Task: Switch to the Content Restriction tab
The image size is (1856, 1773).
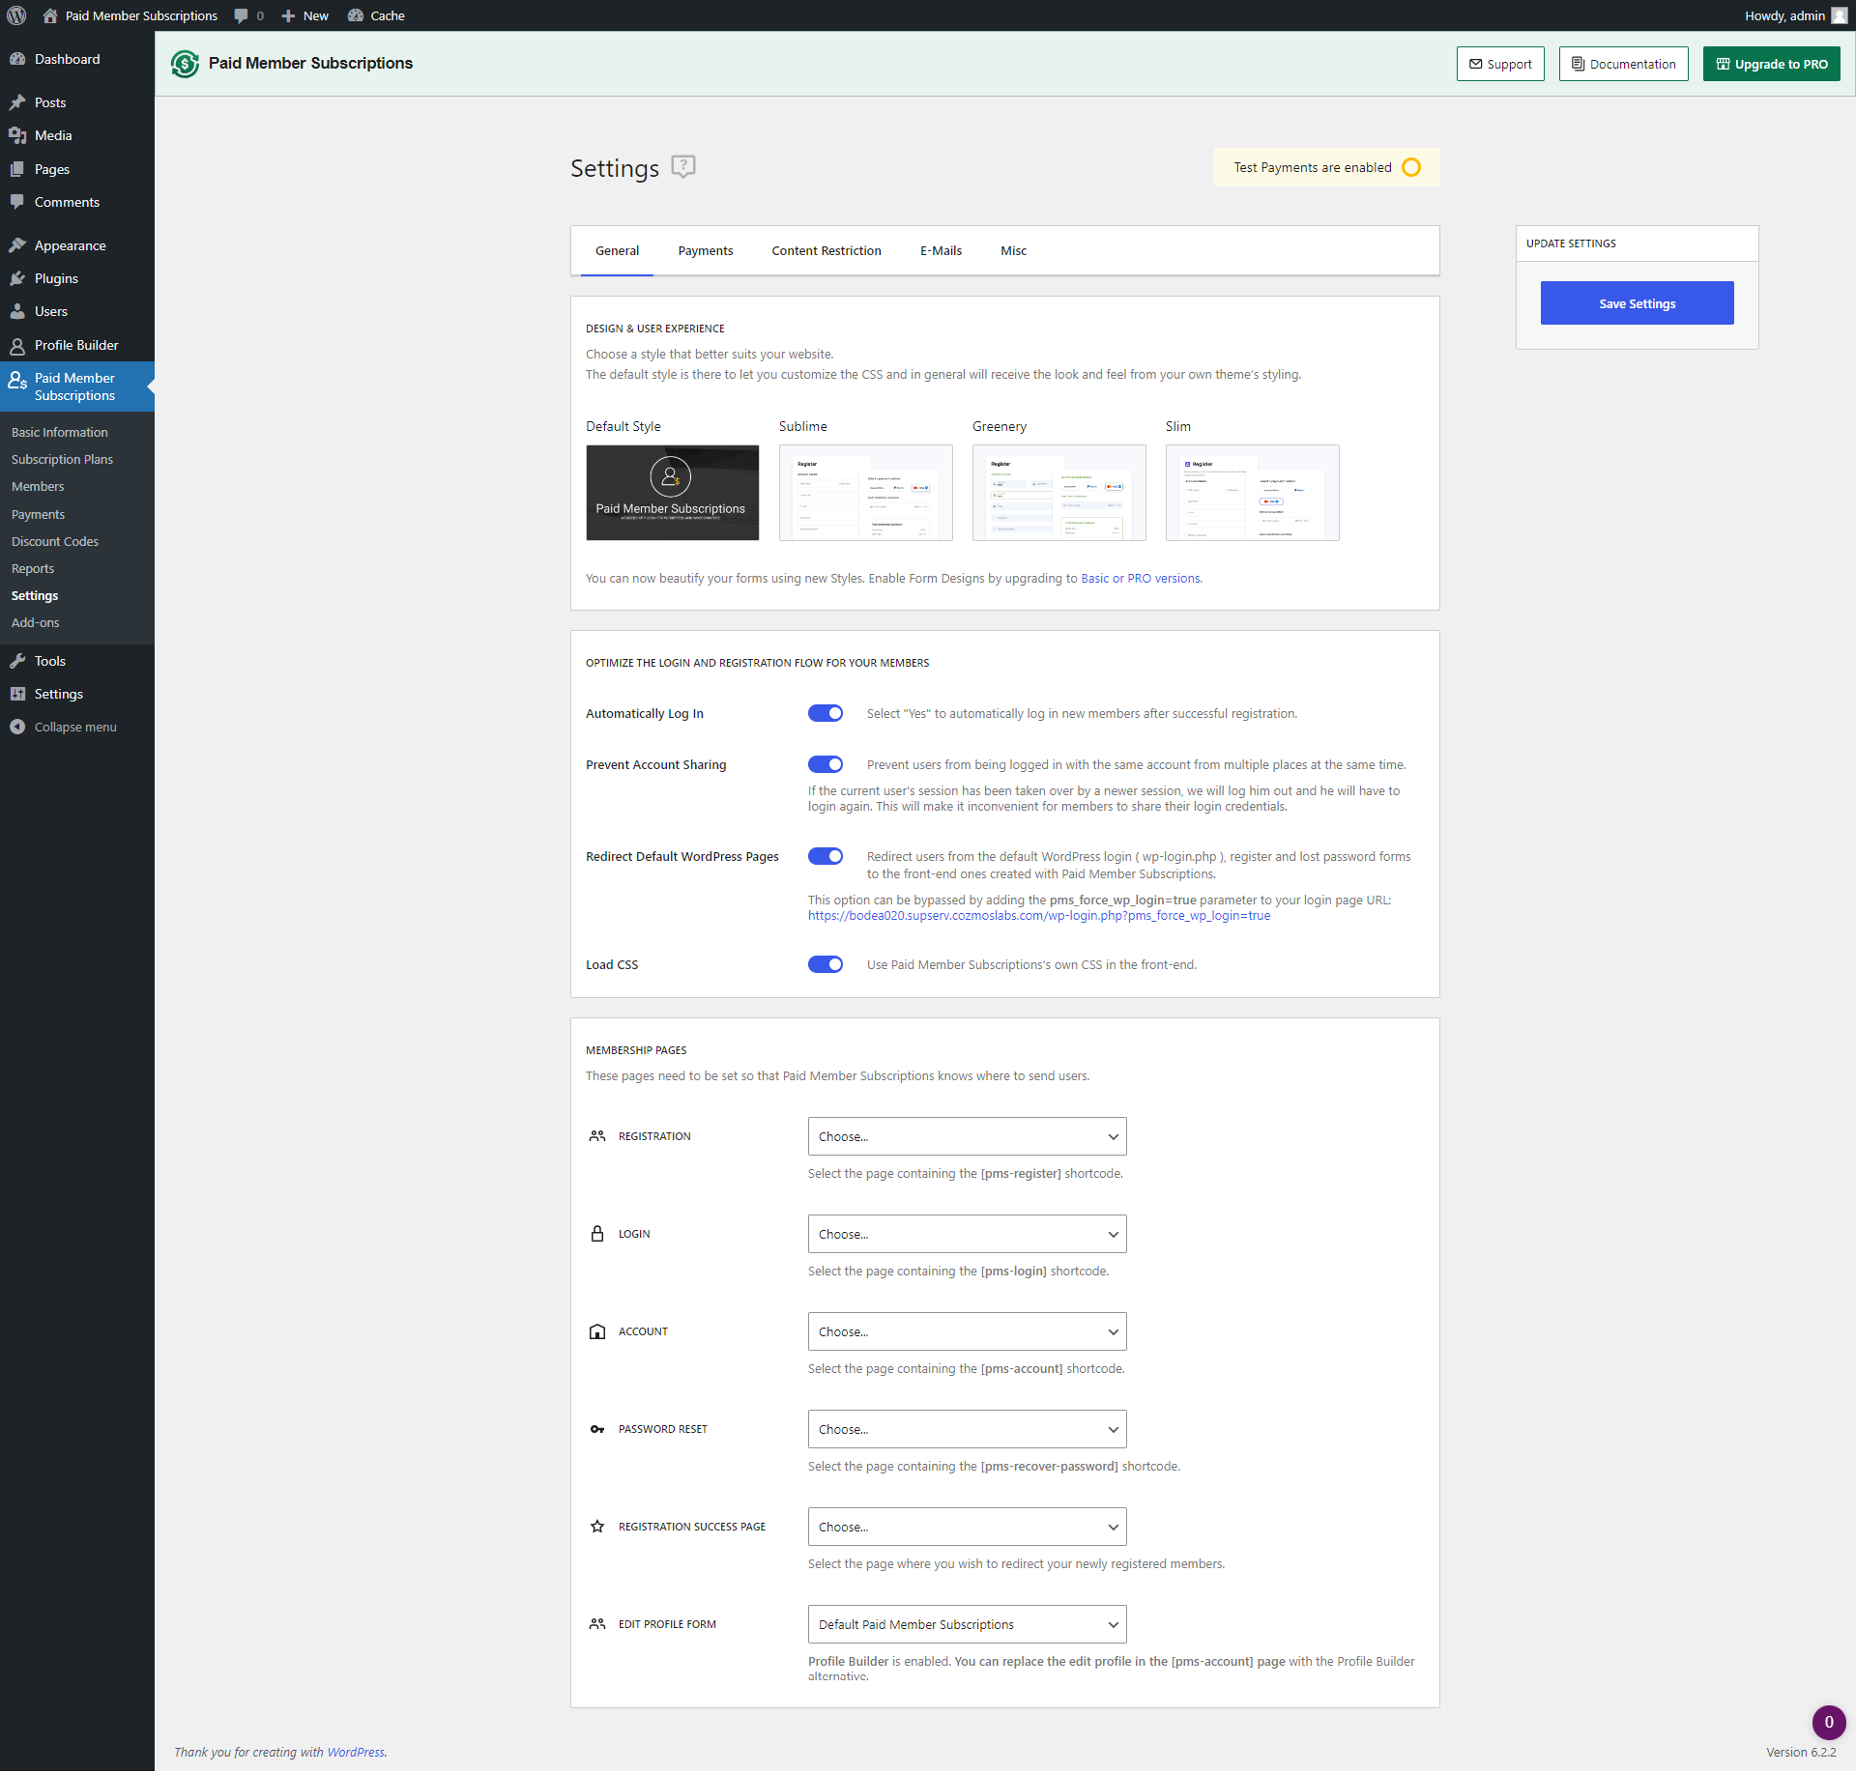Action: tap(826, 250)
